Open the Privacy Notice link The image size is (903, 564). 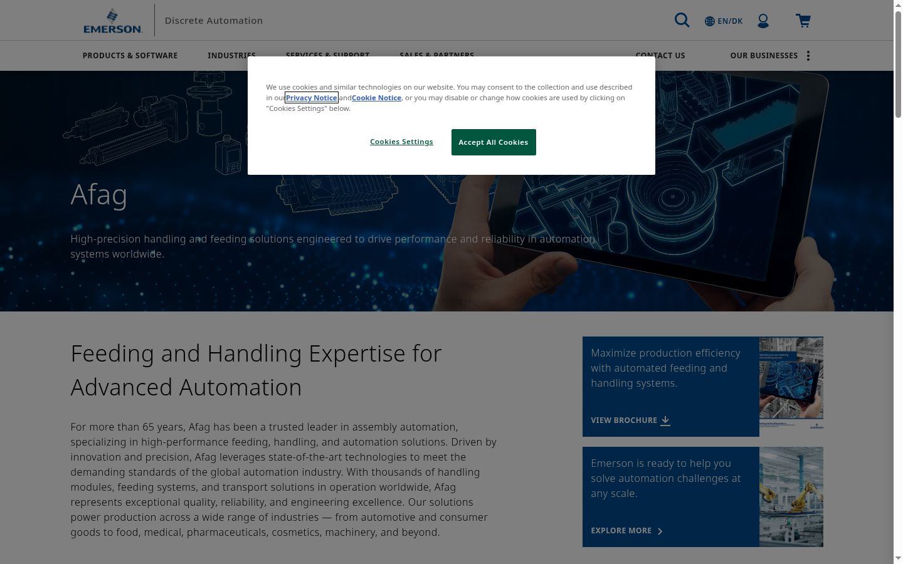pos(312,98)
